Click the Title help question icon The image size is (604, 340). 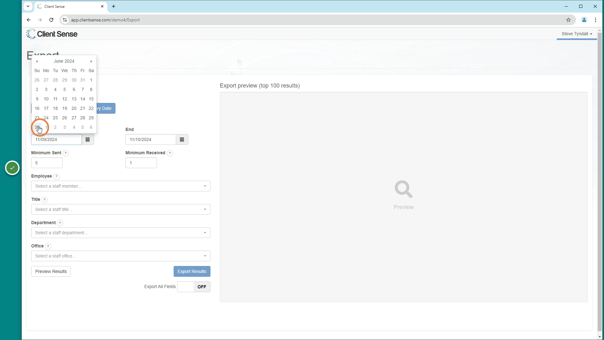click(45, 200)
